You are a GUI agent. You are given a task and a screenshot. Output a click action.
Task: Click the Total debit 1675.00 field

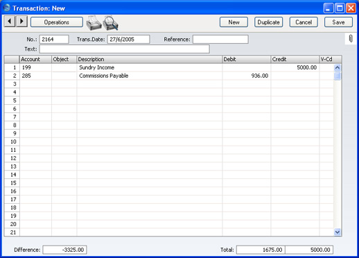point(261,250)
